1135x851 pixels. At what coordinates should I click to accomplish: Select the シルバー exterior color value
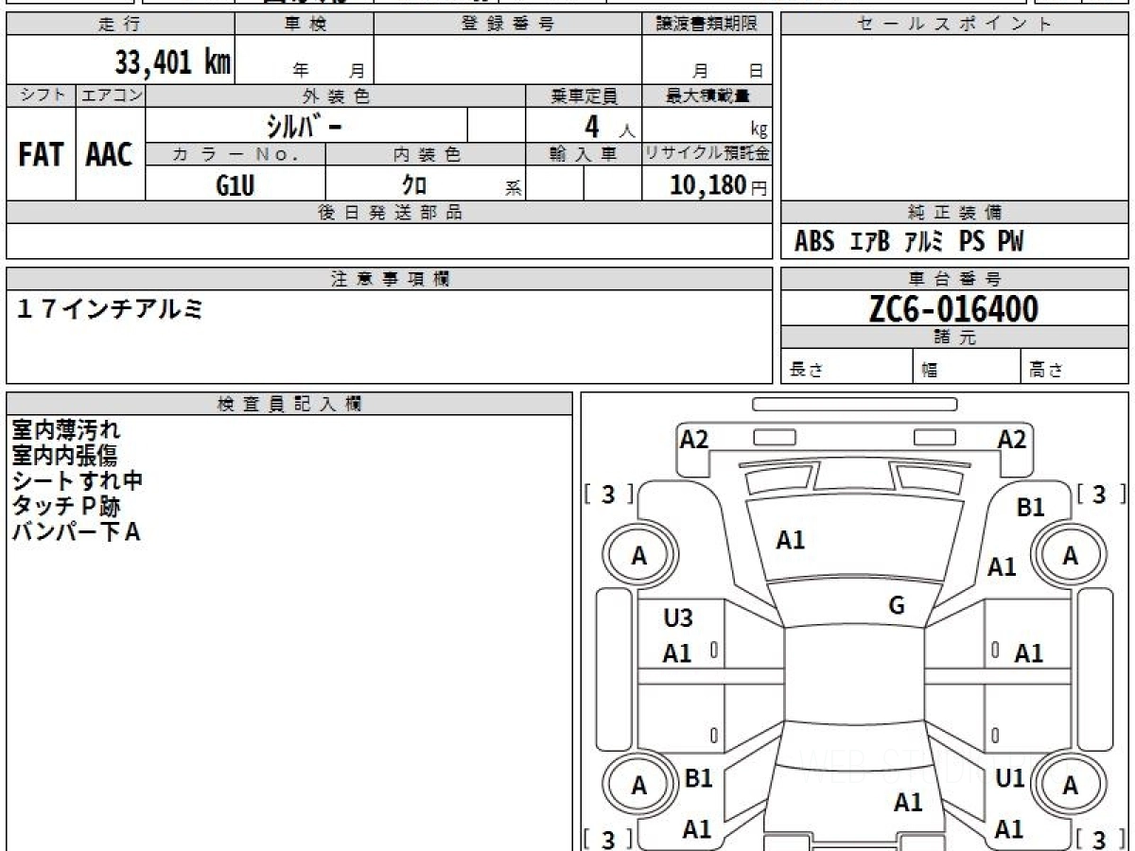coord(305,125)
